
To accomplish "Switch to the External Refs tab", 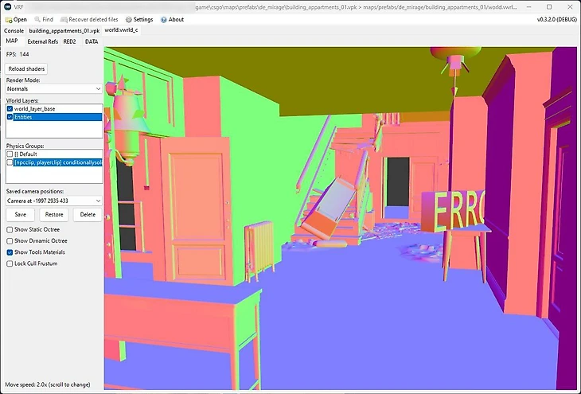I will 42,41.
